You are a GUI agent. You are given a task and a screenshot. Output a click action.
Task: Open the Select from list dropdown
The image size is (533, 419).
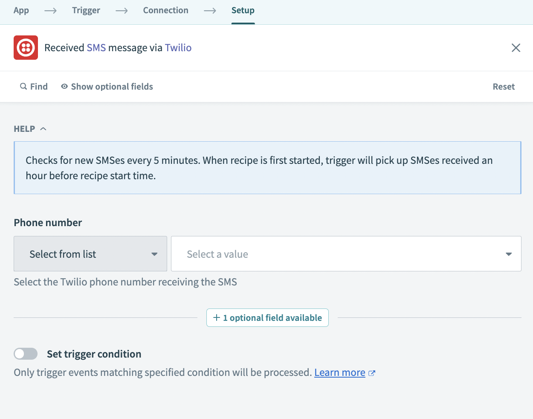[90, 254]
